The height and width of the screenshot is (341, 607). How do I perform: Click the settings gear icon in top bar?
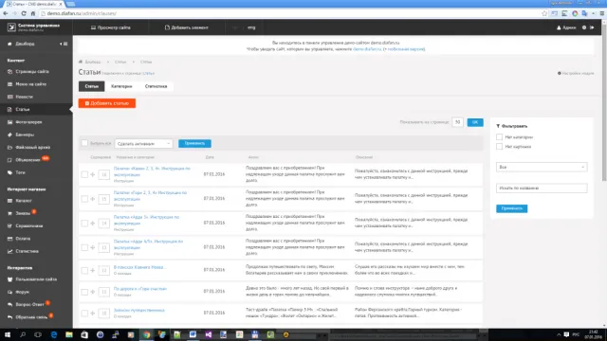584,27
